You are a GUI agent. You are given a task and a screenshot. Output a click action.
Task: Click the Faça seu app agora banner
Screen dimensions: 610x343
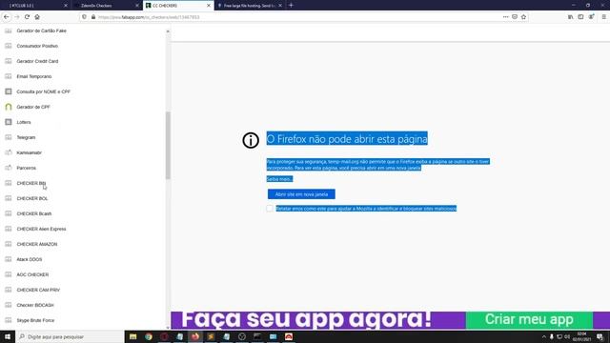tap(306, 320)
